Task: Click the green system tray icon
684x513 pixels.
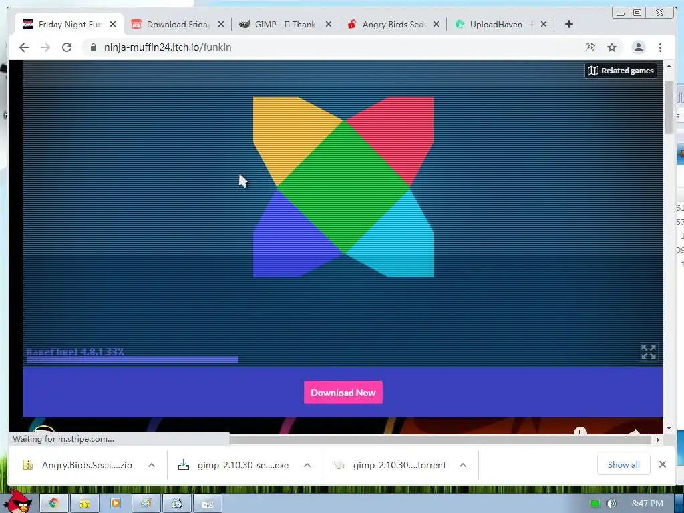Action: 595,504
